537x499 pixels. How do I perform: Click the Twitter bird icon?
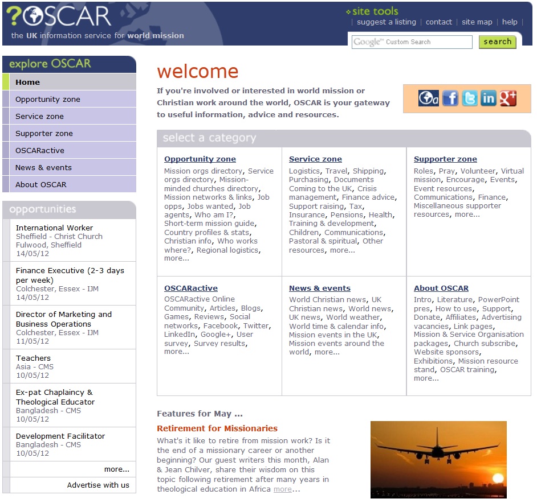click(469, 98)
